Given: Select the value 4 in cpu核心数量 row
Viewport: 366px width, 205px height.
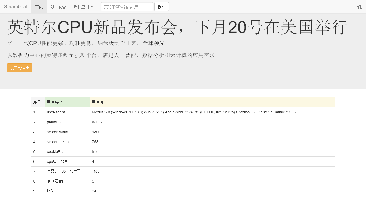Looking at the screenshot, I should click(212, 161).
